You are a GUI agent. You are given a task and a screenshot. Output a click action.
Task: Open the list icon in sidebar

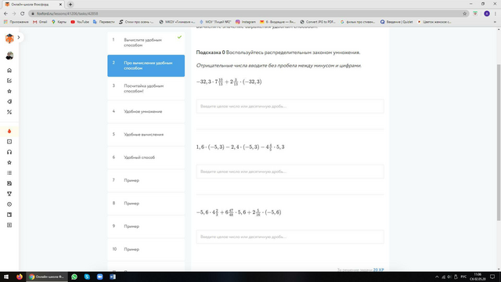point(9,173)
